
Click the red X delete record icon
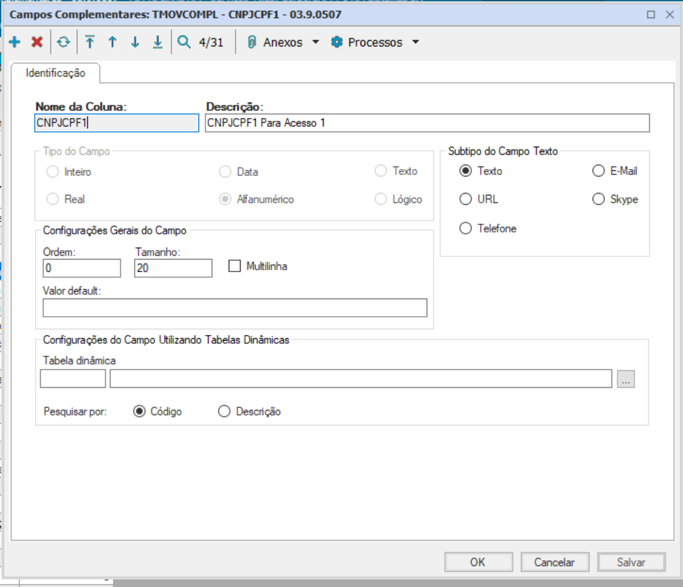pos(37,43)
